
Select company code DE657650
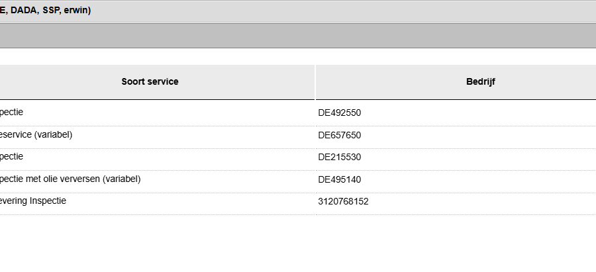(x=339, y=135)
